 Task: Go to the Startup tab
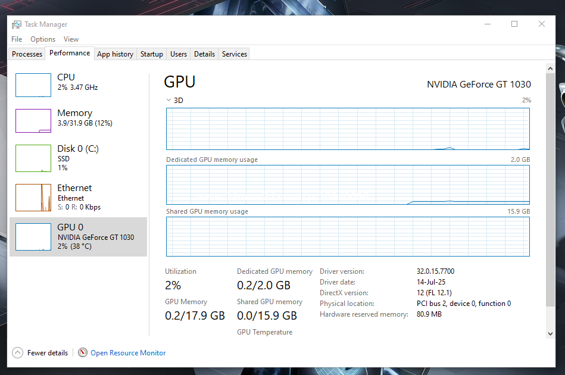[151, 54]
